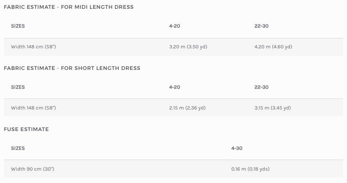Select the short dress 22-30 column header

261,87
